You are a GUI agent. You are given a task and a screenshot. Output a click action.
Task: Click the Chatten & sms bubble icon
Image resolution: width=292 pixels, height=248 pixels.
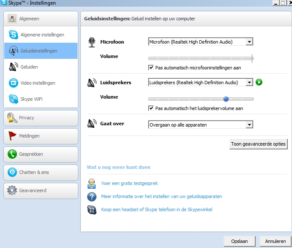coord(12,172)
